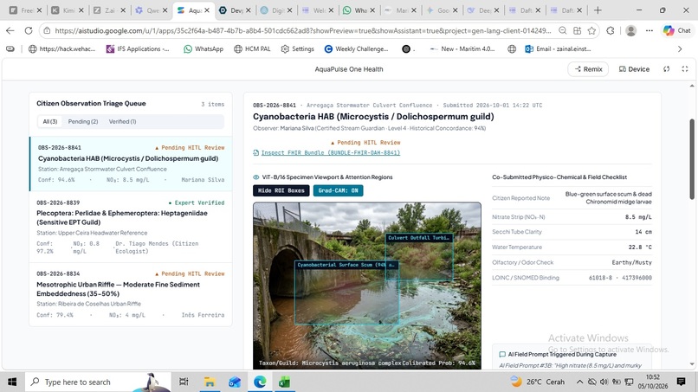698x392 pixels.
Task: Open Outlook from the taskbar
Action: (x=235, y=382)
